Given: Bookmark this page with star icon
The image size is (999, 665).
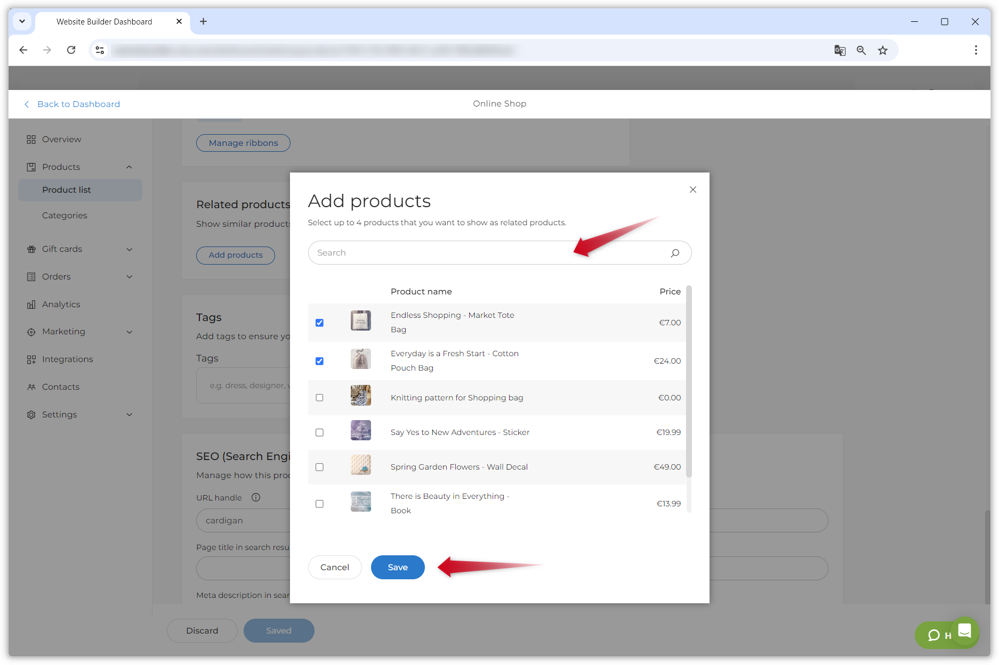Looking at the screenshot, I should 883,50.
